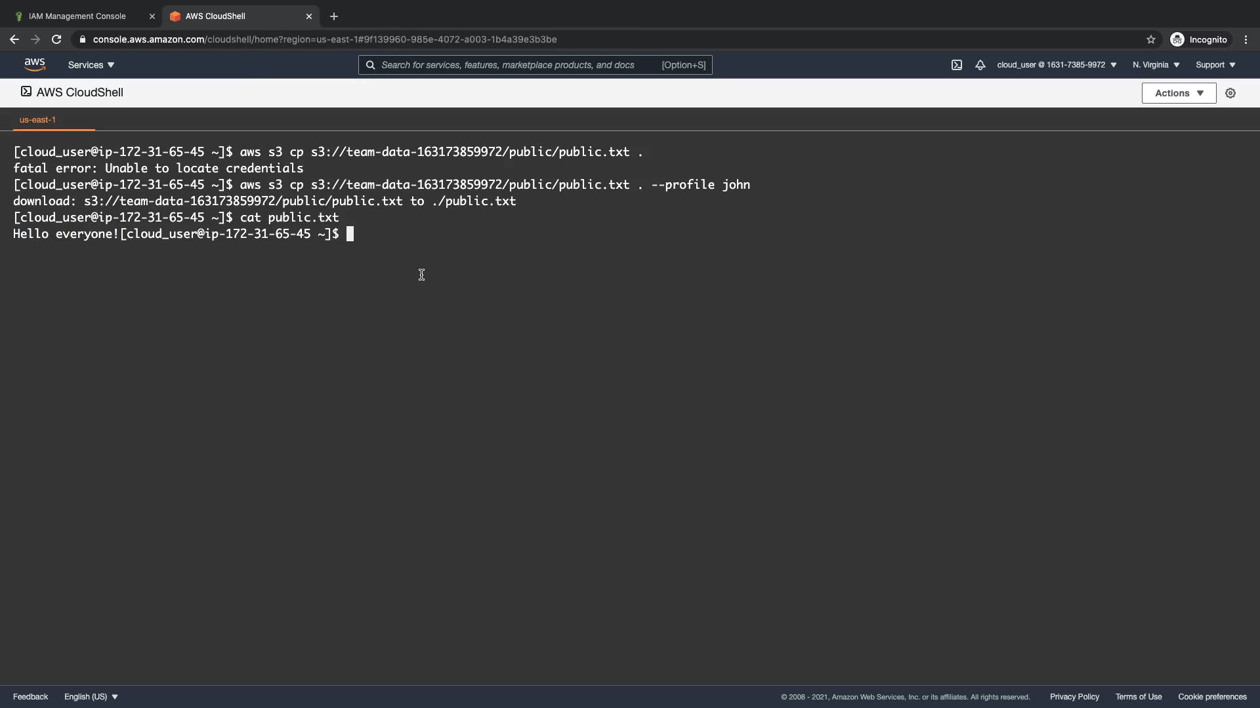1260x708 pixels.
Task: Expand cloud_user account menu
Action: (x=1057, y=65)
